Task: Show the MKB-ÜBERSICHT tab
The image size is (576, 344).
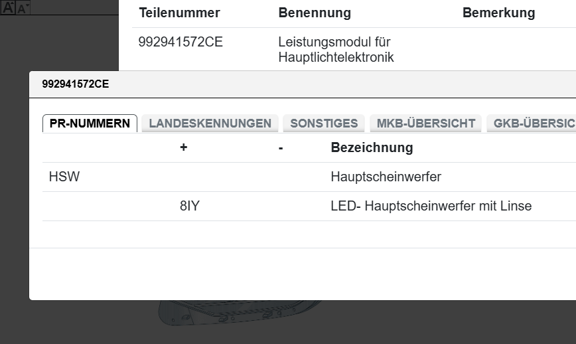Action: [425, 124]
